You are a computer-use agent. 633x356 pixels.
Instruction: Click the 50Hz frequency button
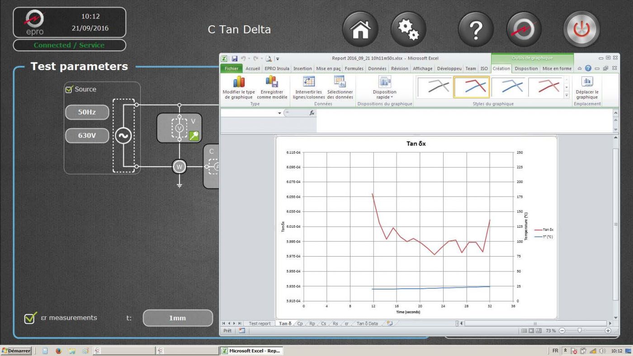[x=87, y=112]
